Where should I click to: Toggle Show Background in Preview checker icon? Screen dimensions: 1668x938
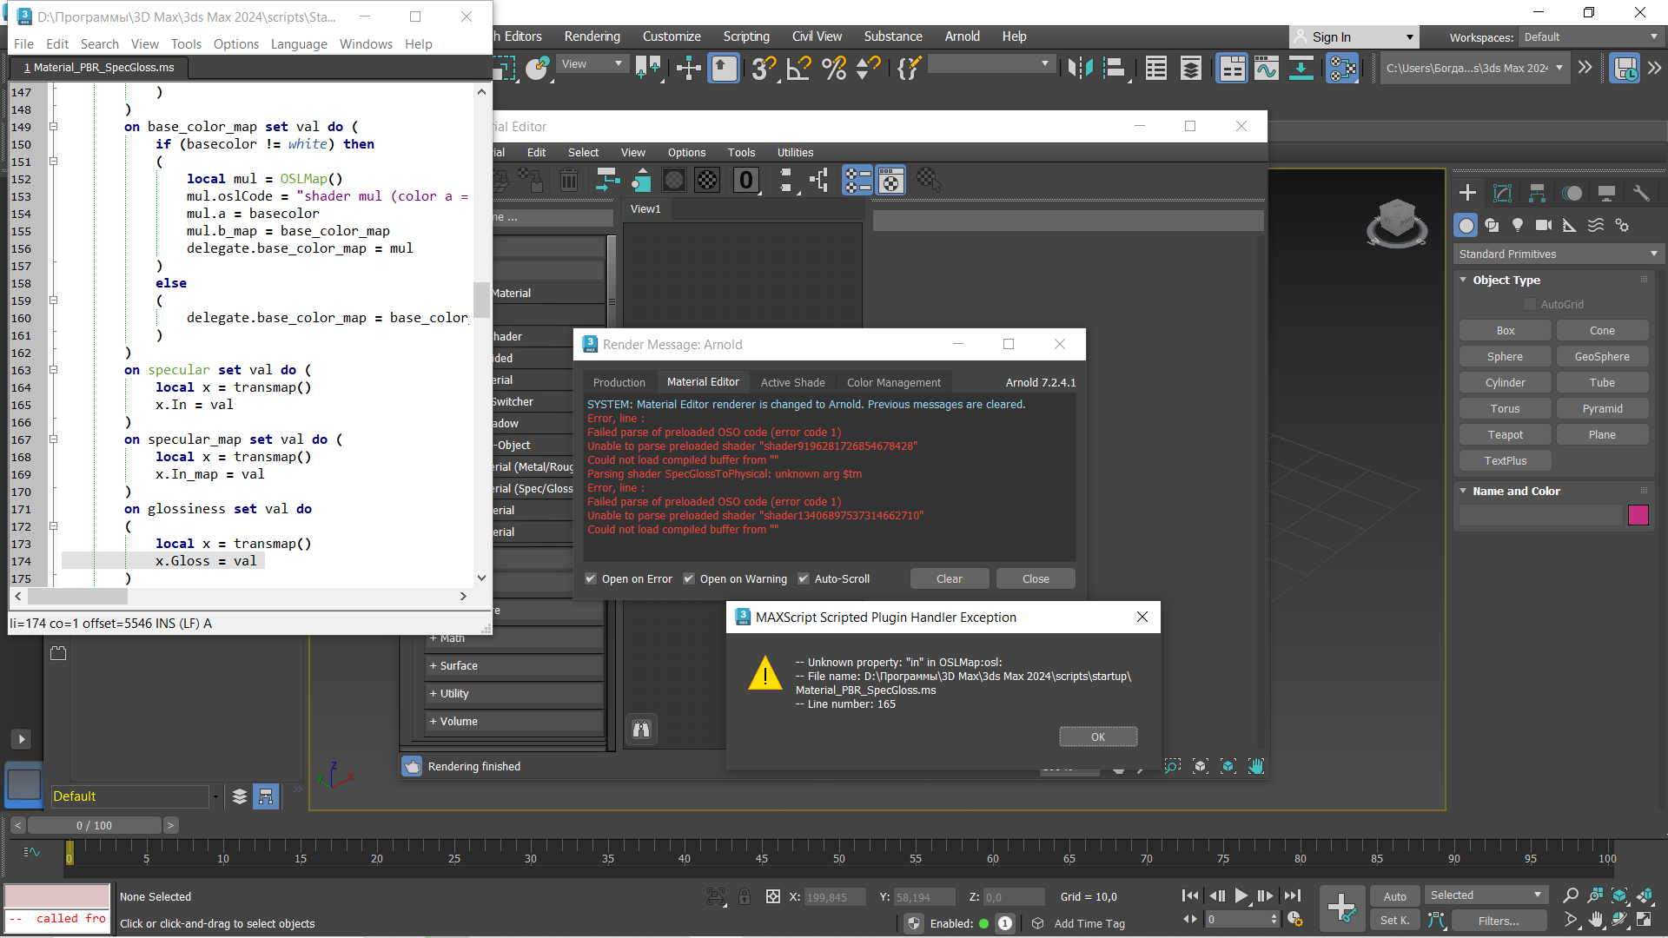click(708, 181)
